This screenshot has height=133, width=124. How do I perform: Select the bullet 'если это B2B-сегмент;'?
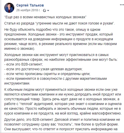point(23,64)
